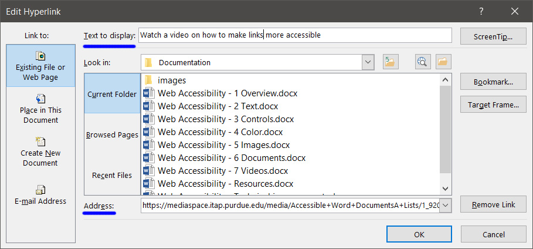Click in the Text to display field
533x249 pixels.
click(295, 35)
